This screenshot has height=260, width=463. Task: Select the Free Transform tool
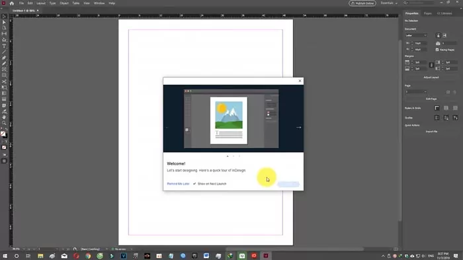click(4, 87)
